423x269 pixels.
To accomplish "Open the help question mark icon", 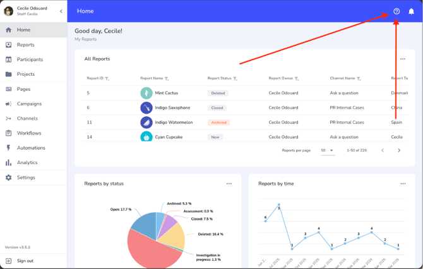I will (396, 11).
